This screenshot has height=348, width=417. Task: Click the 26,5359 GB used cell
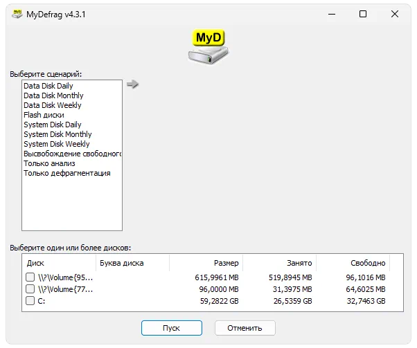(x=293, y=301)
